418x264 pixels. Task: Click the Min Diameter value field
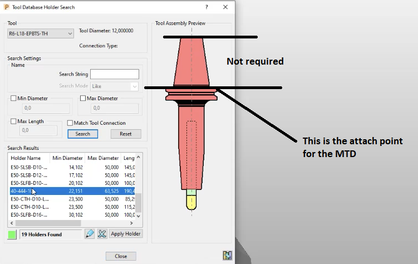(x=46, y=108)
